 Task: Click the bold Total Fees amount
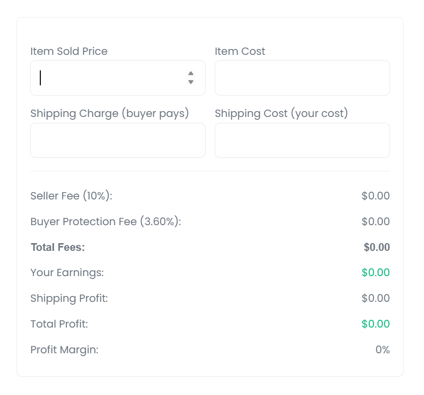376,247
